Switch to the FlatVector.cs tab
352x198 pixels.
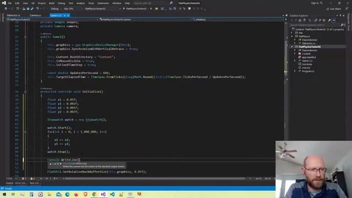coord(13,15)
